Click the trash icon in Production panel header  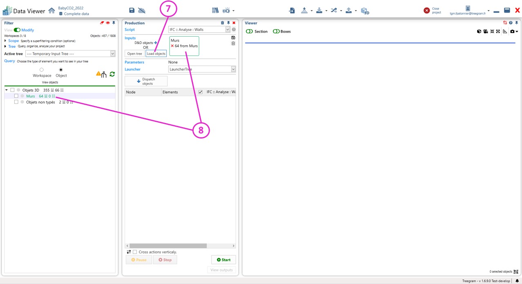pos(222,23)
